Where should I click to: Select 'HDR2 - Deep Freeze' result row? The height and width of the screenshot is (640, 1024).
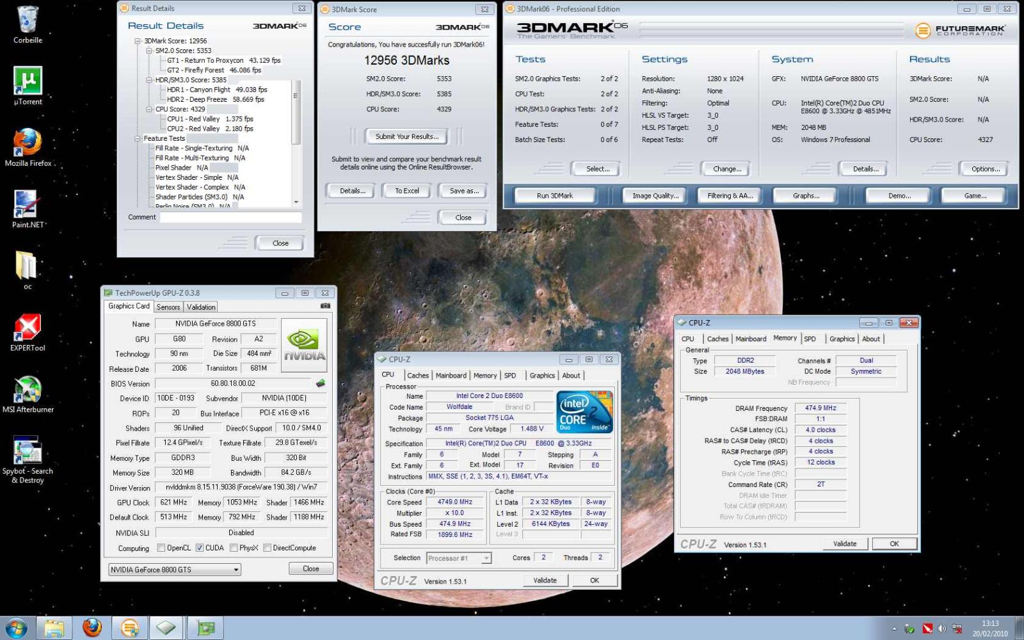(216, 99)
